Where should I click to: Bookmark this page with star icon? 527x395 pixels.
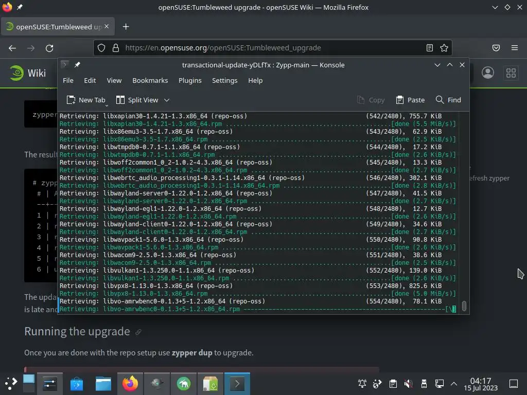pyautogui.click(x=444, y=48)
